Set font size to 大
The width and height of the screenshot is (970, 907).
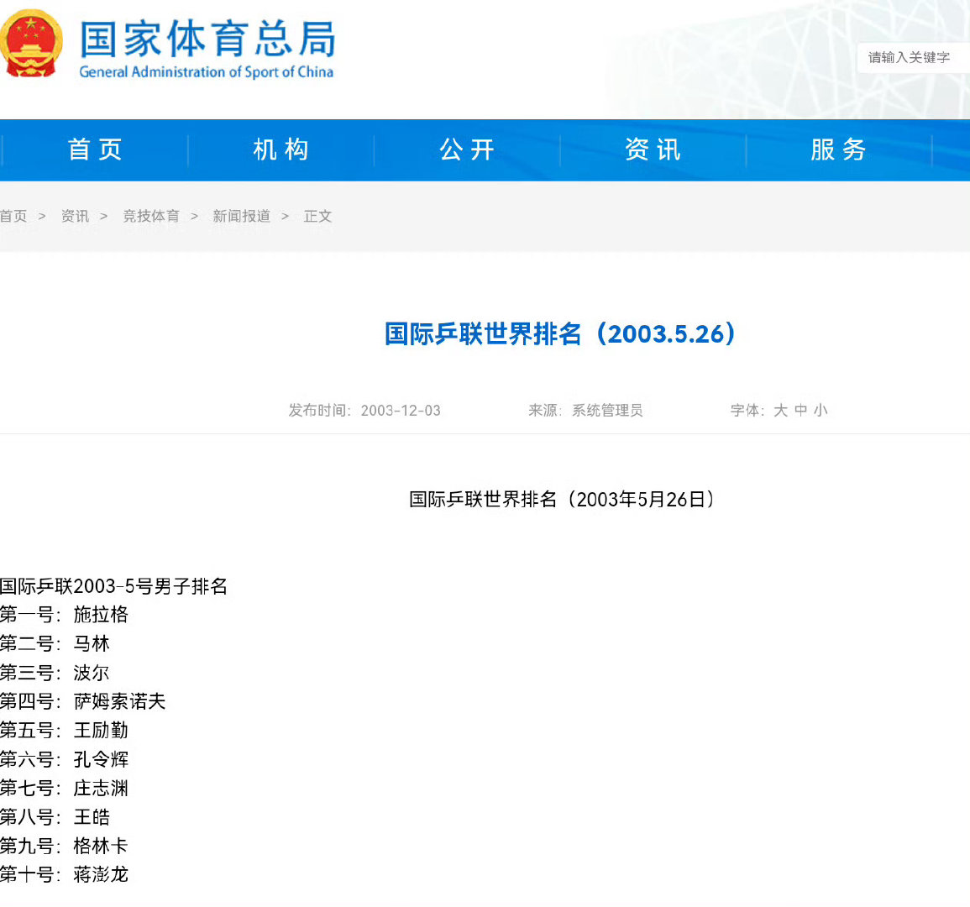point(781,410)
